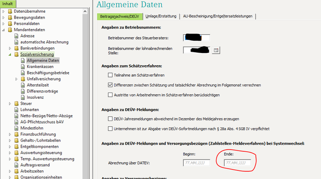Click the Arbeitszeiten folder icon
The image size is (321, 179).
(17, 171)
